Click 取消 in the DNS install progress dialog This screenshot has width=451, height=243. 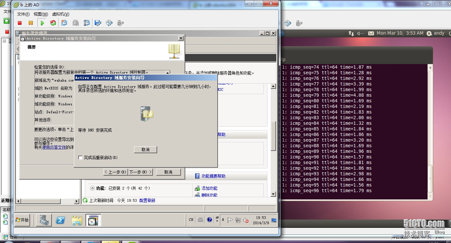coord(146,150)
